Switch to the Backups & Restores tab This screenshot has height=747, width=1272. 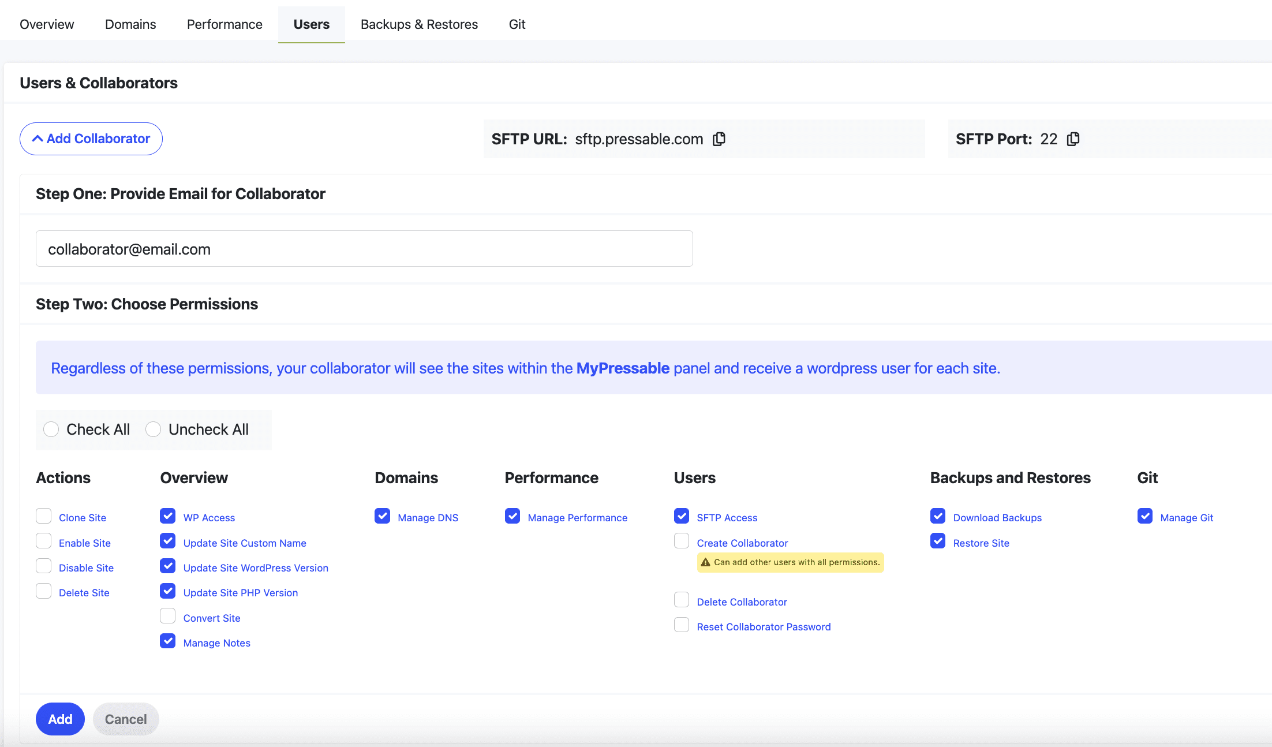tap(419, 24)
